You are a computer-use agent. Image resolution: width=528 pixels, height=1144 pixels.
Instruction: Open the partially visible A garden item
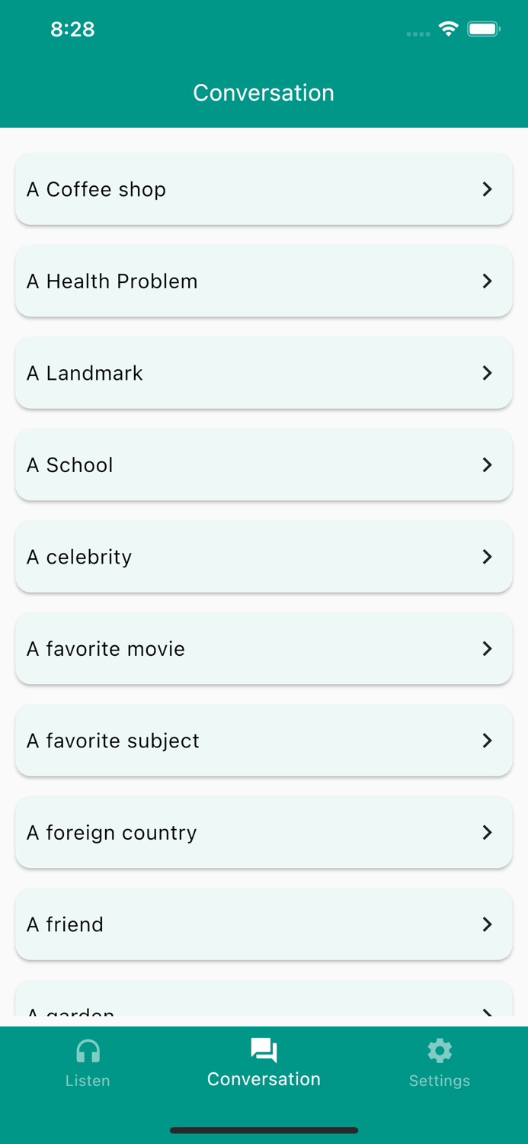[x=264, y=998]
